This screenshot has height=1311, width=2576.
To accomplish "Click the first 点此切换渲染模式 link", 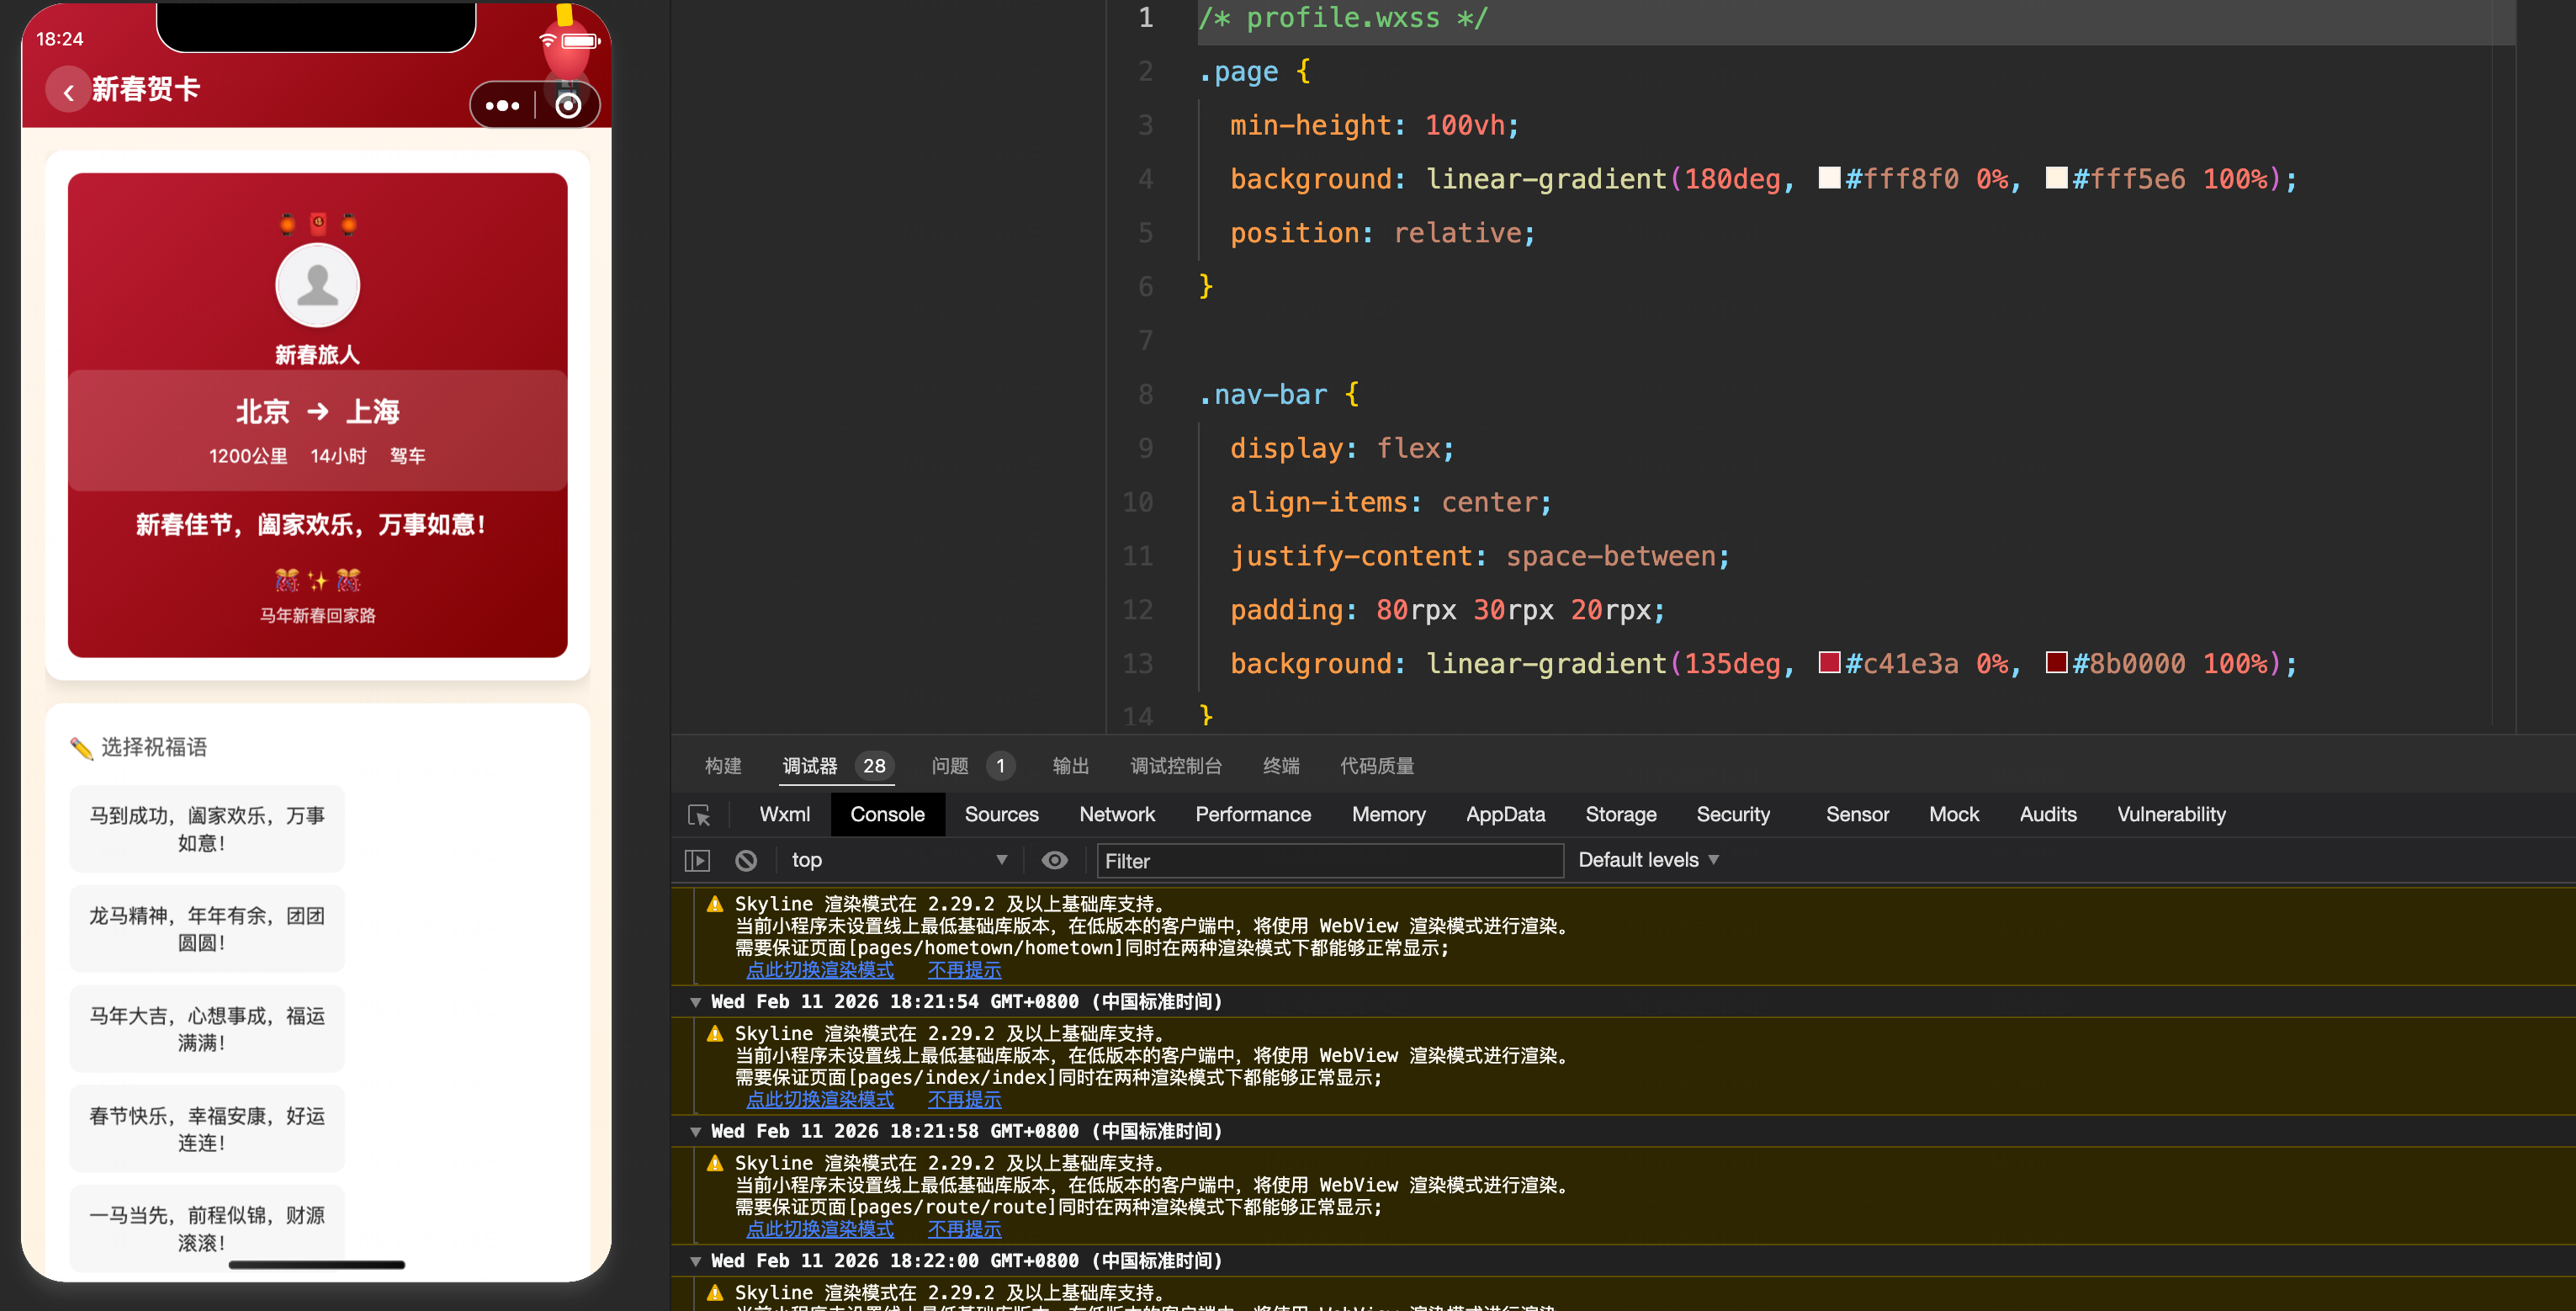I will (819, 970).
